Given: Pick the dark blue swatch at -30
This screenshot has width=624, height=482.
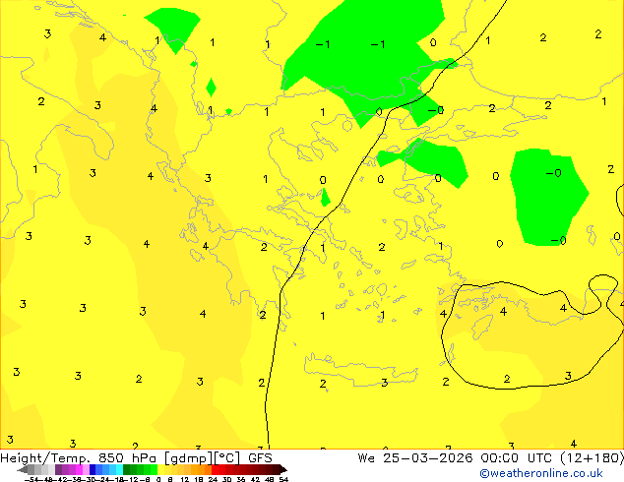Looking at the screenshot, I should click(x=93, y=469).
